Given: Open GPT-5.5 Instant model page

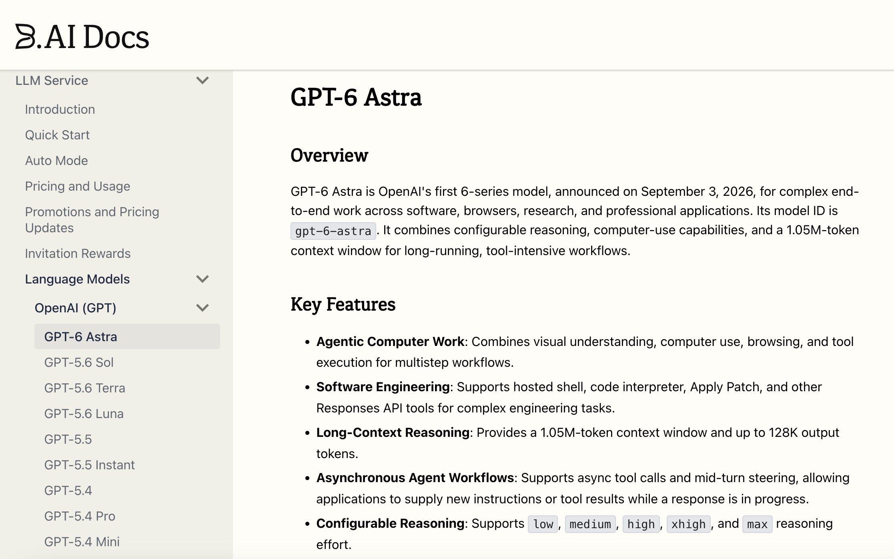Looking at the screenshot, I should (90, 465).
